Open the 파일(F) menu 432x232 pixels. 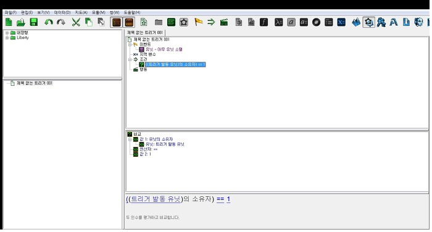coord(10,12)
